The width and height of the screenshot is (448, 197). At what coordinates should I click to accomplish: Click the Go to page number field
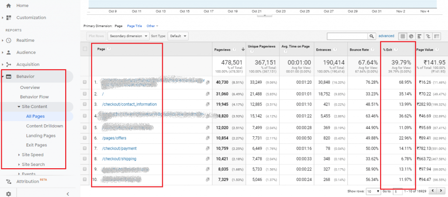[398, 191]
